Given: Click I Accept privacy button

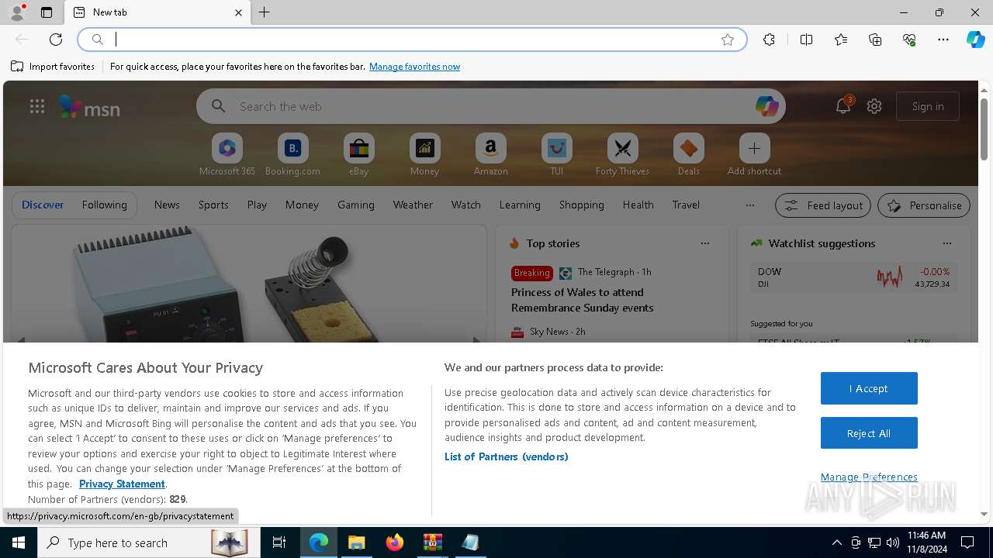Looking at the screenshot, I should 869,388.
